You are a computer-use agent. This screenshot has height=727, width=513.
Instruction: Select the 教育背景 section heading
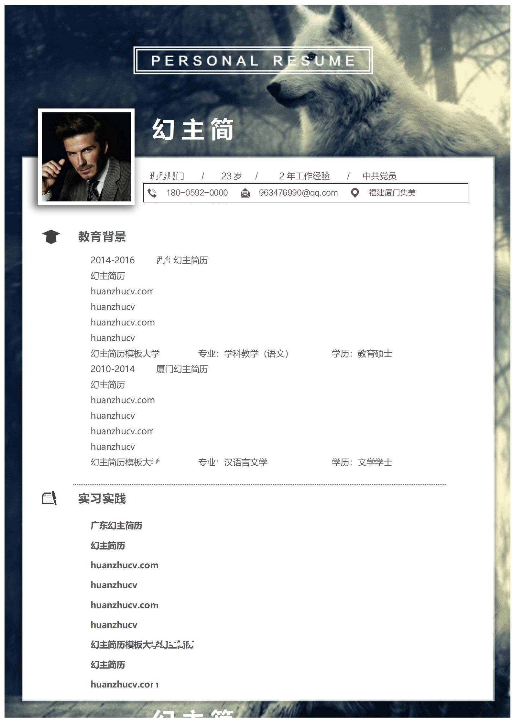[102, 237]
